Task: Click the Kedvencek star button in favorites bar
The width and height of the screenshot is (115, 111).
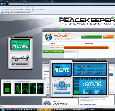Action: point(5,10)
